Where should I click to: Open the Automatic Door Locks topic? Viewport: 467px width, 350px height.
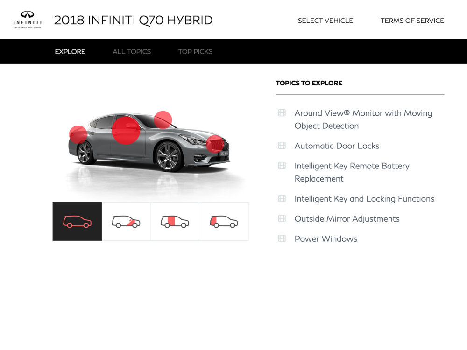pyautogui.click(x=337, y=146)
